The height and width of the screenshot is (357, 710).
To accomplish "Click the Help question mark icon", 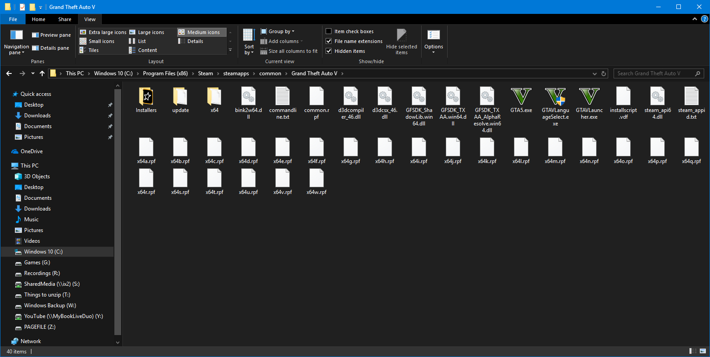I will pos(705,19).
